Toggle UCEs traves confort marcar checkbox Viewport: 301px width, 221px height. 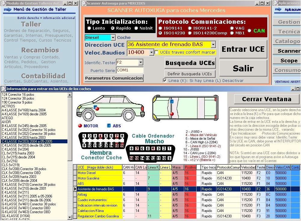(156, 52)
